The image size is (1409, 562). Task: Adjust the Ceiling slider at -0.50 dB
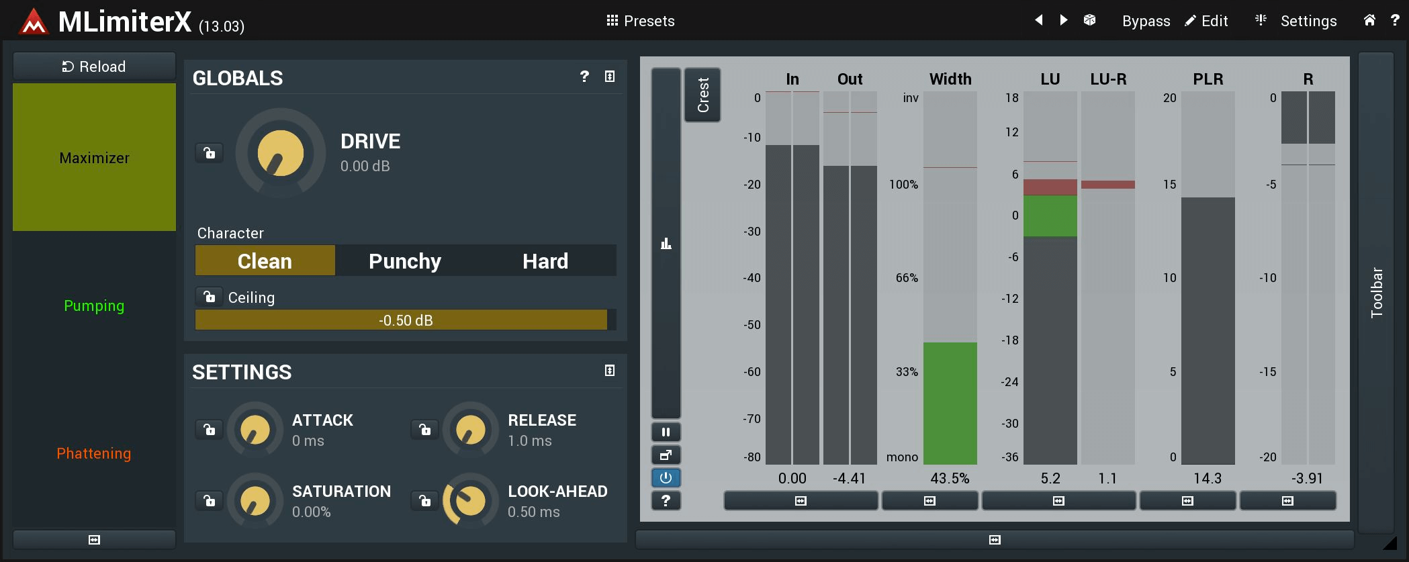pos(405,320)
